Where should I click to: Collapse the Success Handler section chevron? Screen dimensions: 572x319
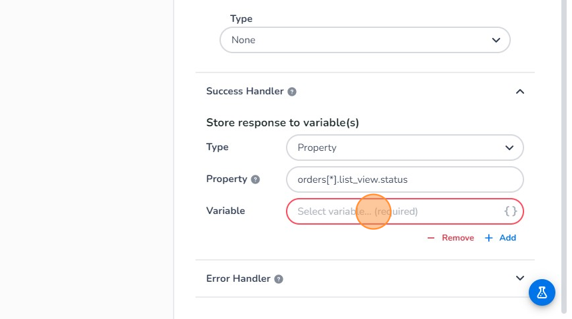(520, 92)
